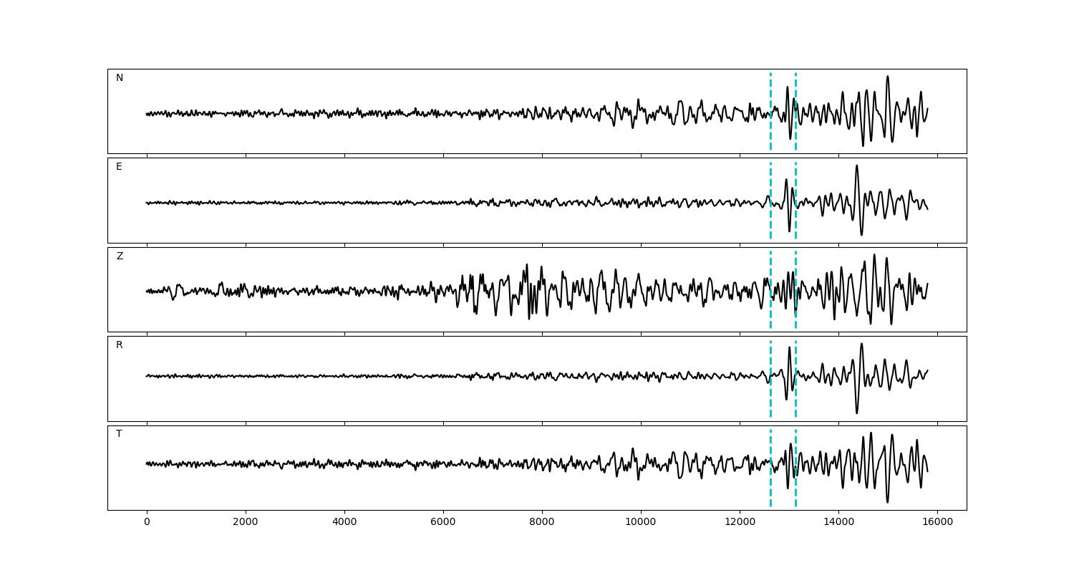Click the 8000 x-axis tick label

[x=542, y=522]
